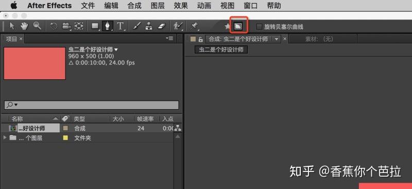Click the label tag column header
Viewport: 412px width, 189px height.
[65, 119]
